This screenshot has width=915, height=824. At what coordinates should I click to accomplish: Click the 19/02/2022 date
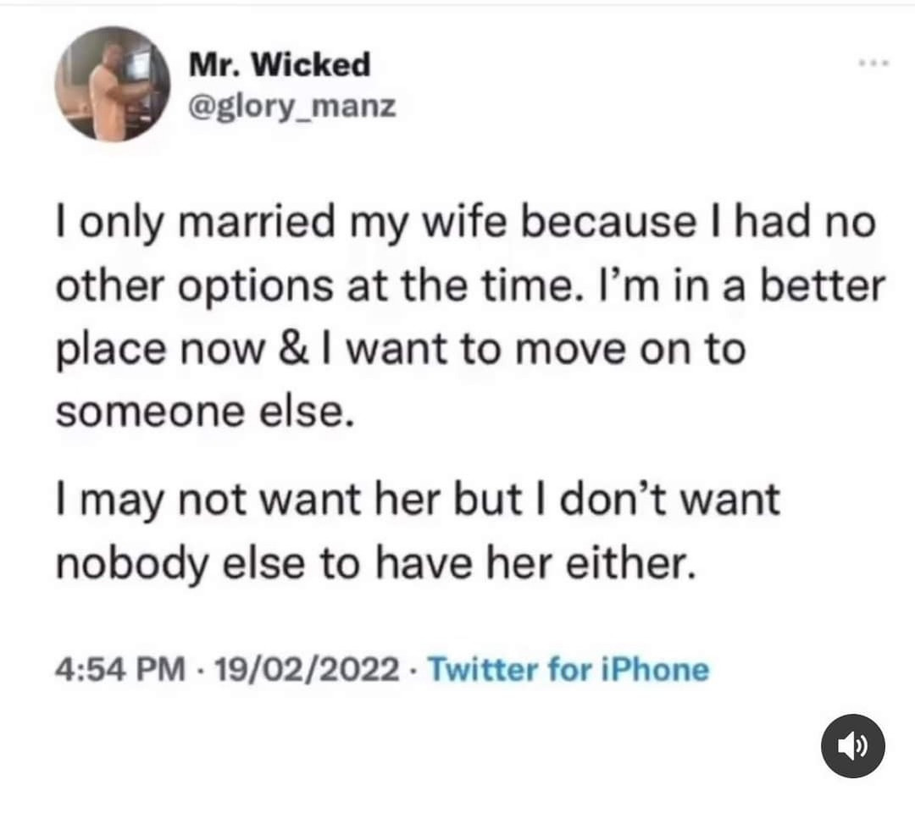coord(305,670)
